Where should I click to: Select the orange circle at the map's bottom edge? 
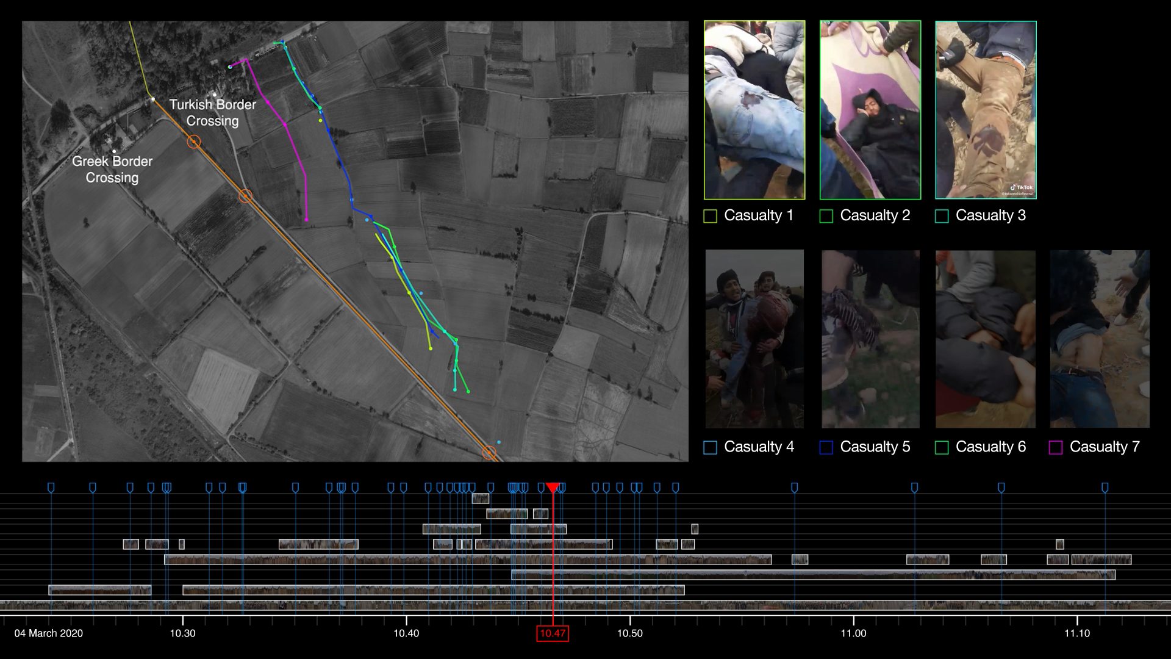pyautogui.click(x=489, y=453)
